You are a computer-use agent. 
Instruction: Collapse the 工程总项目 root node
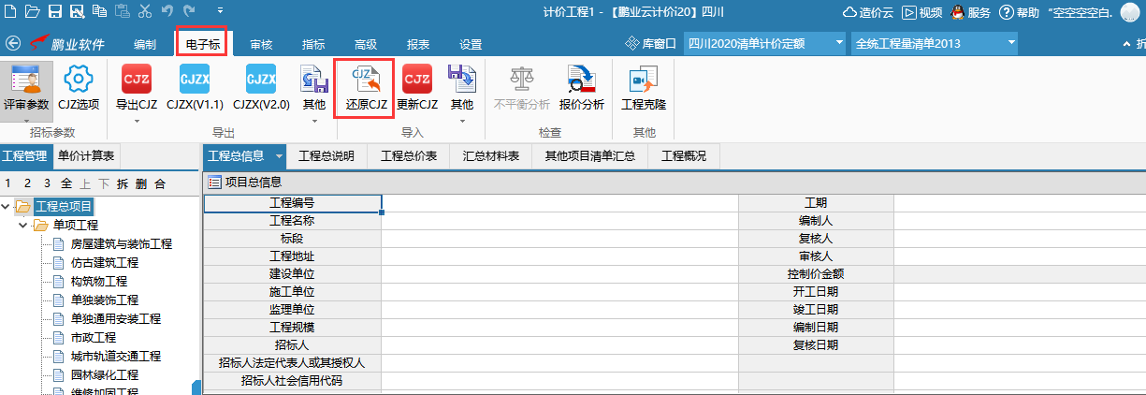(7, 207)
